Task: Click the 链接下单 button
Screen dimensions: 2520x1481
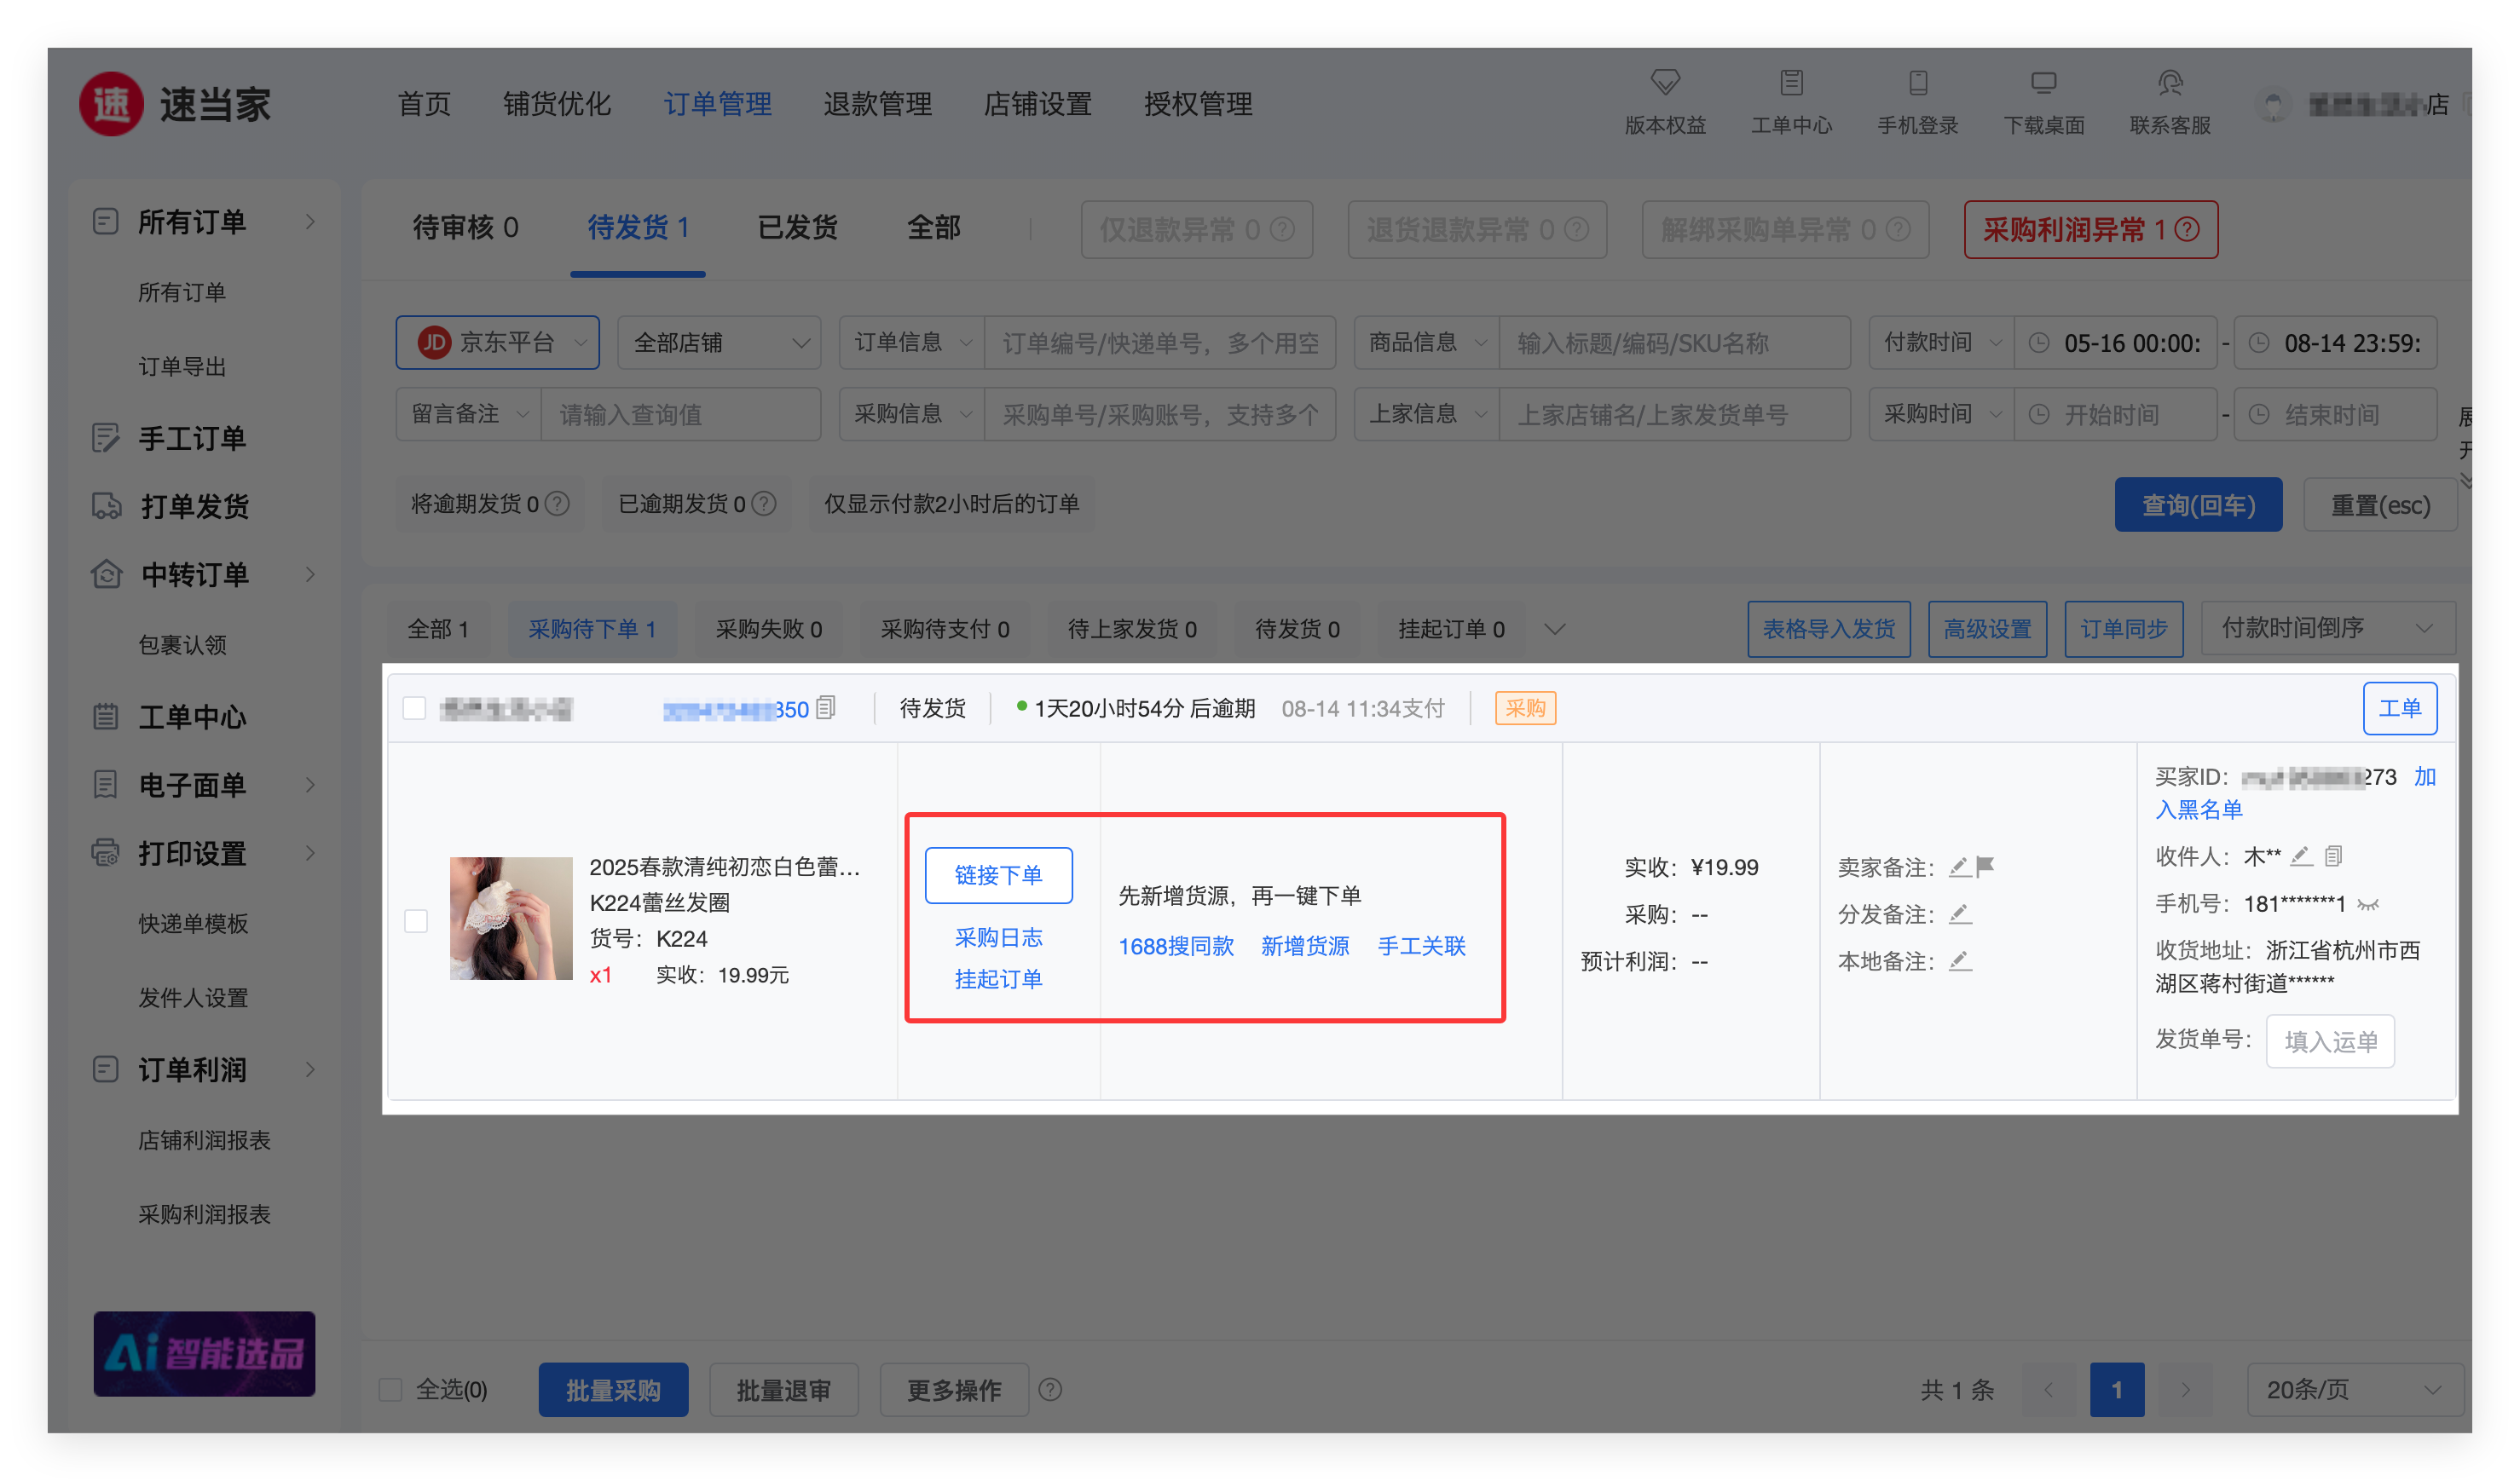Action: coord(998,875)
